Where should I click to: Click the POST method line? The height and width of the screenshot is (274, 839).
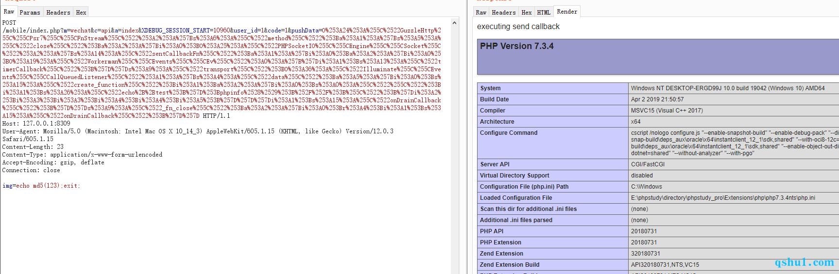pyautogui.click(x=9, y=23)
